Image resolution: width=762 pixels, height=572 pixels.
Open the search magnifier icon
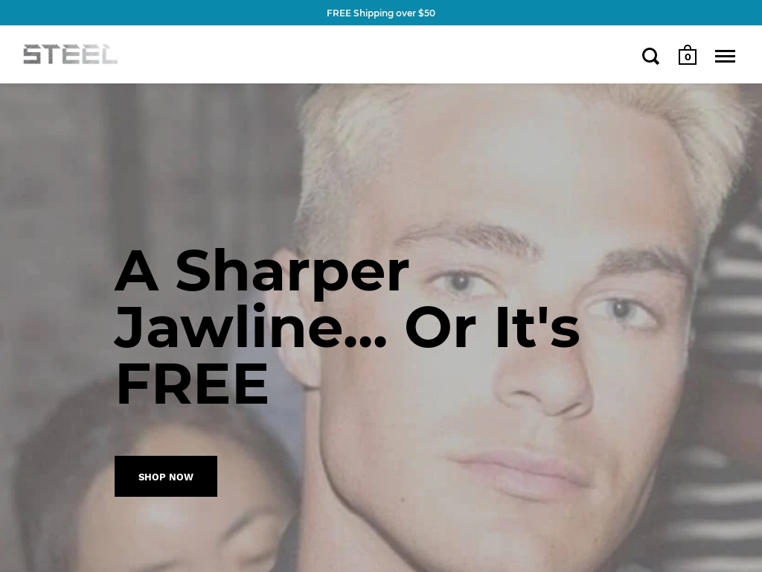pyautogui.click(x=650, y=57)
